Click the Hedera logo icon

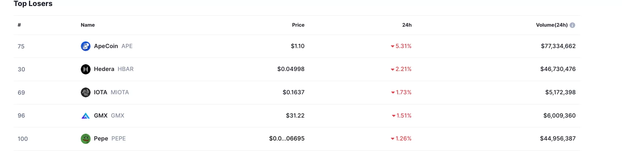(86, 69)
